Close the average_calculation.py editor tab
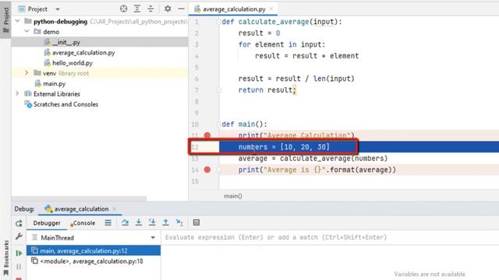499x280 pixels. pos(271,9)
